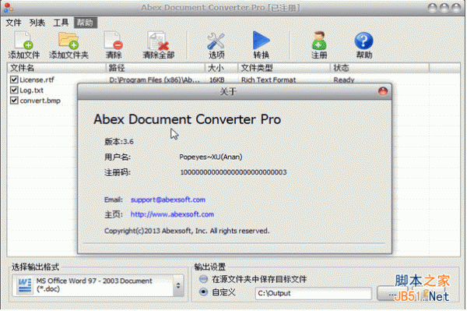Click the support@abexsoft.com email link

[x=168, y=200]
